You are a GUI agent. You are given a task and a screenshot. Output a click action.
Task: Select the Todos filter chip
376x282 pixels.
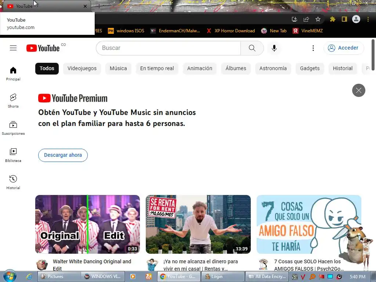tap(47, 68)
